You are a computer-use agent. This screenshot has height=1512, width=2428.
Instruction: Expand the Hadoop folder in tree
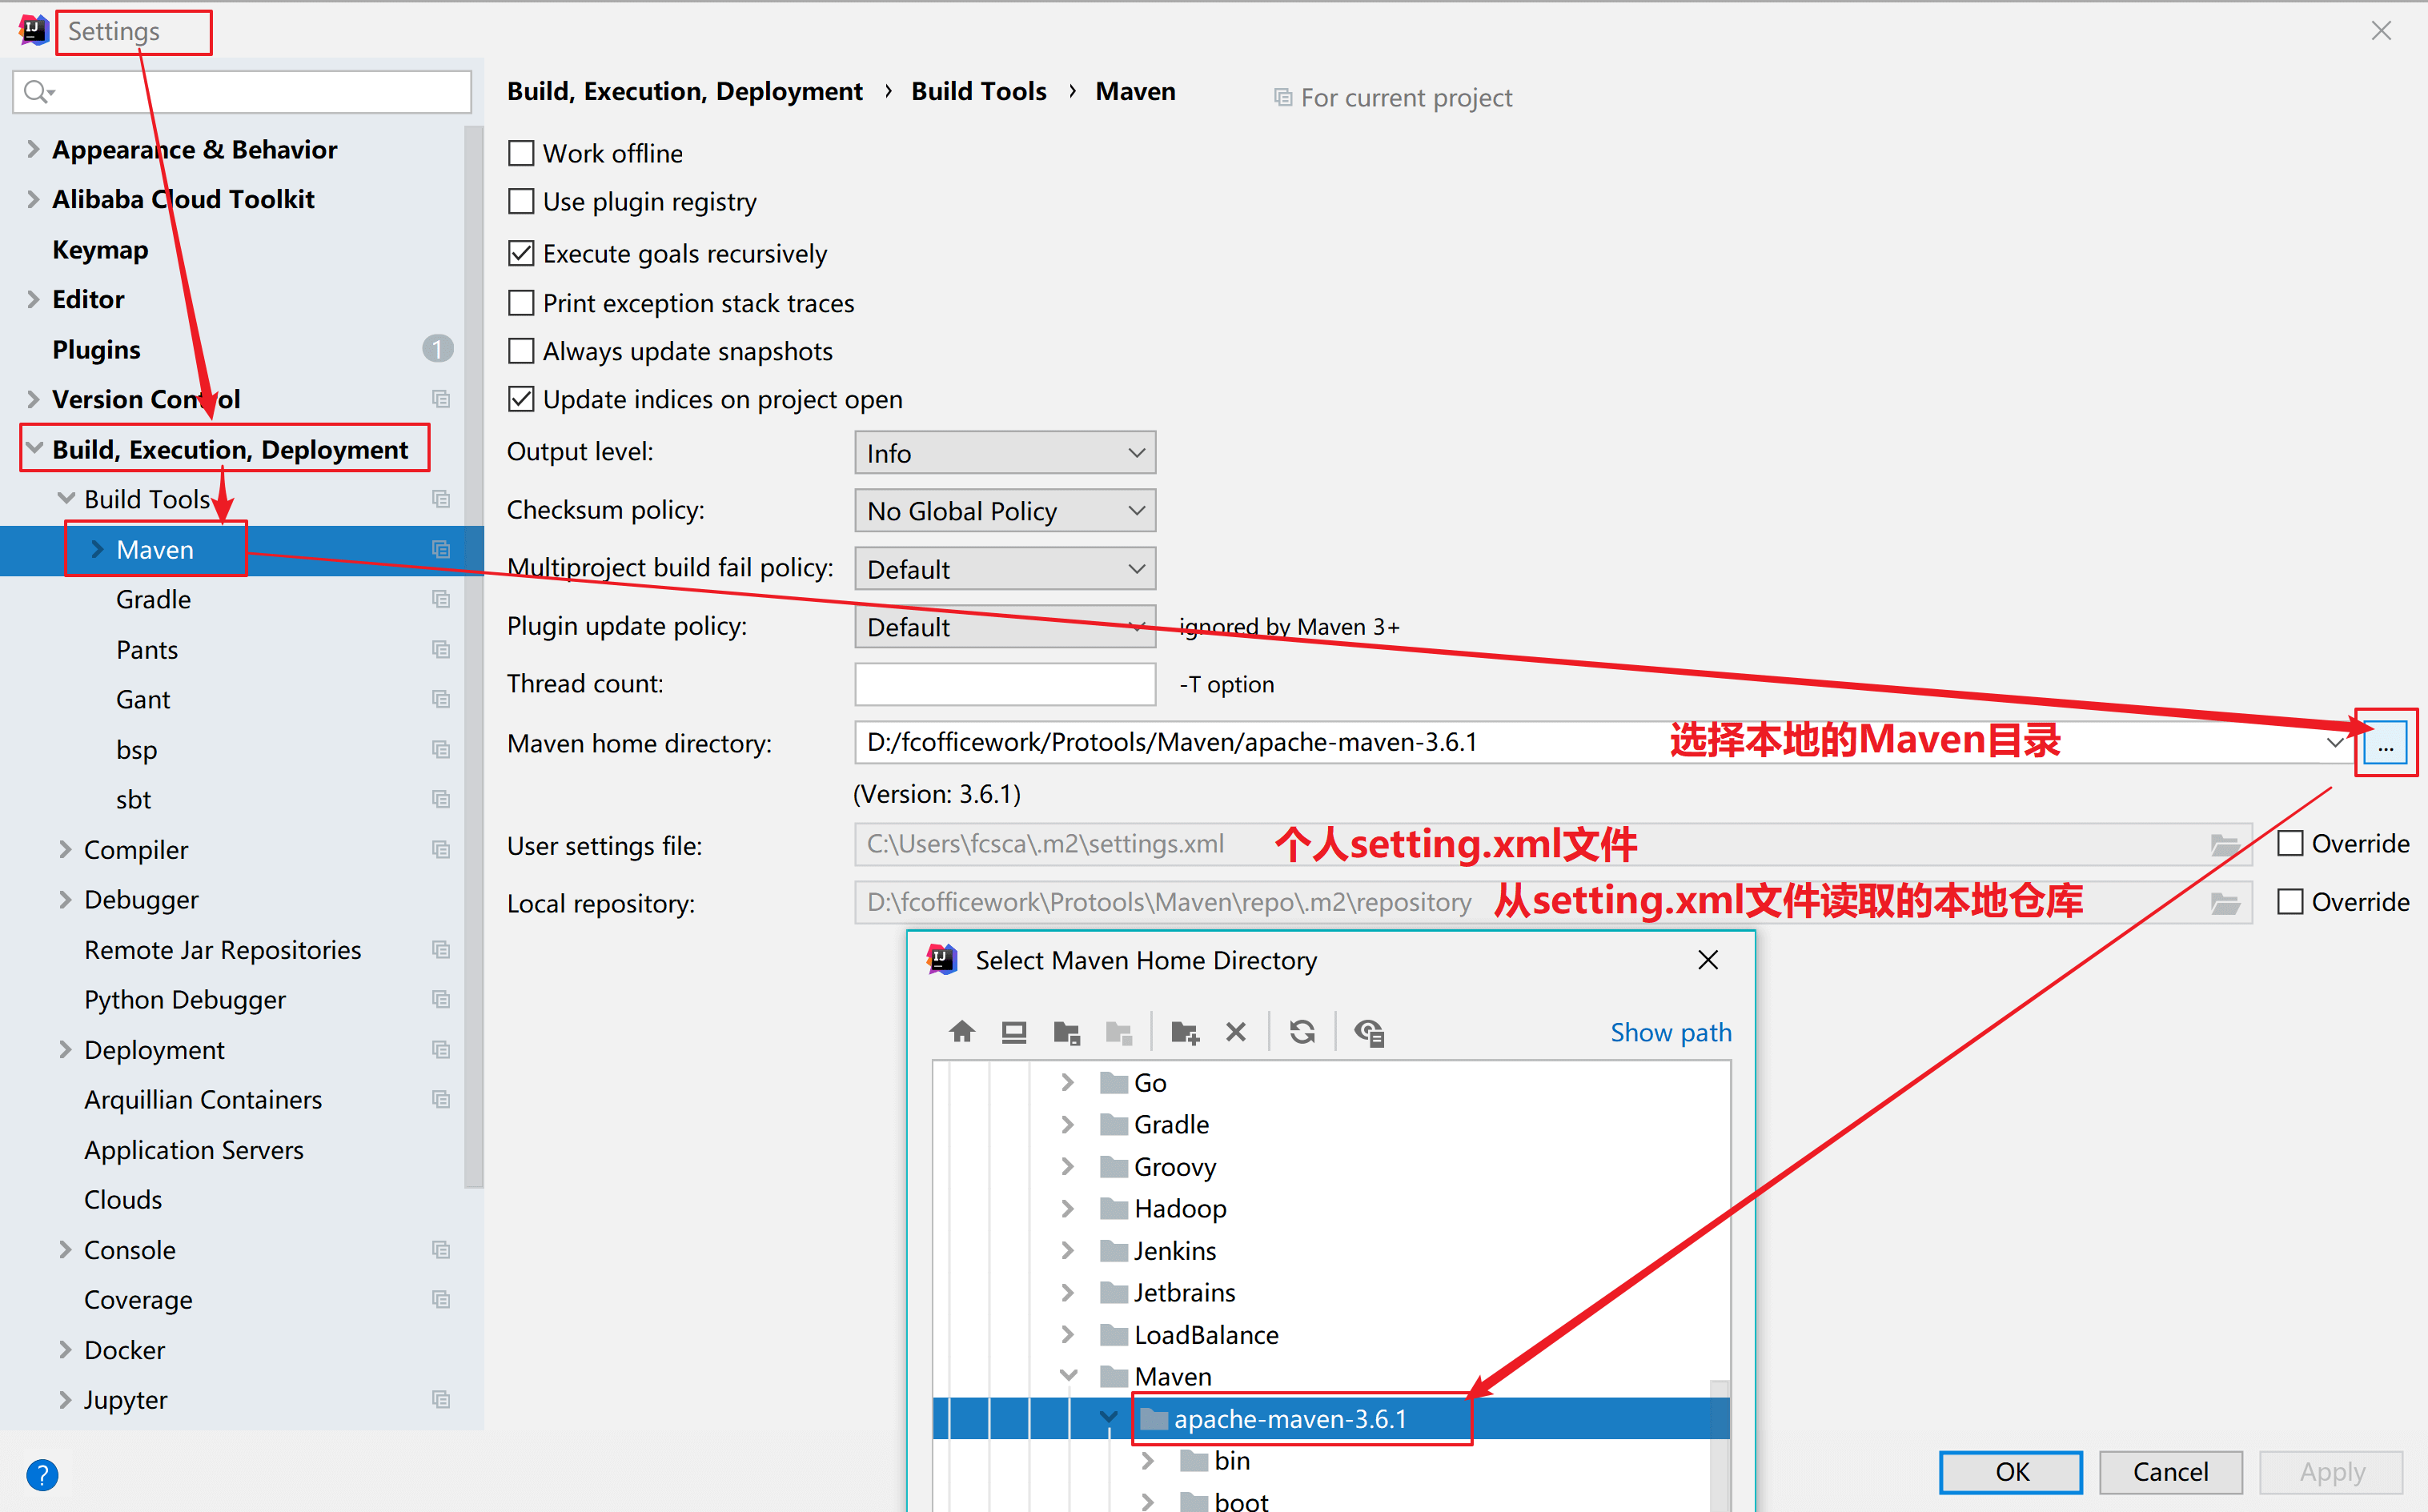tap(1067, 1209)
